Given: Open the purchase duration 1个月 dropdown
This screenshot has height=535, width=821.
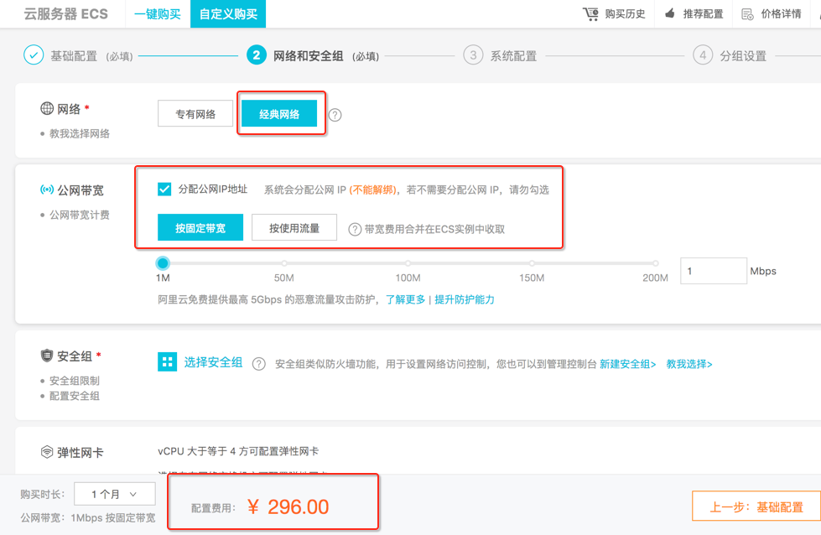Looking at the screenshot, I should pos(116,494).
